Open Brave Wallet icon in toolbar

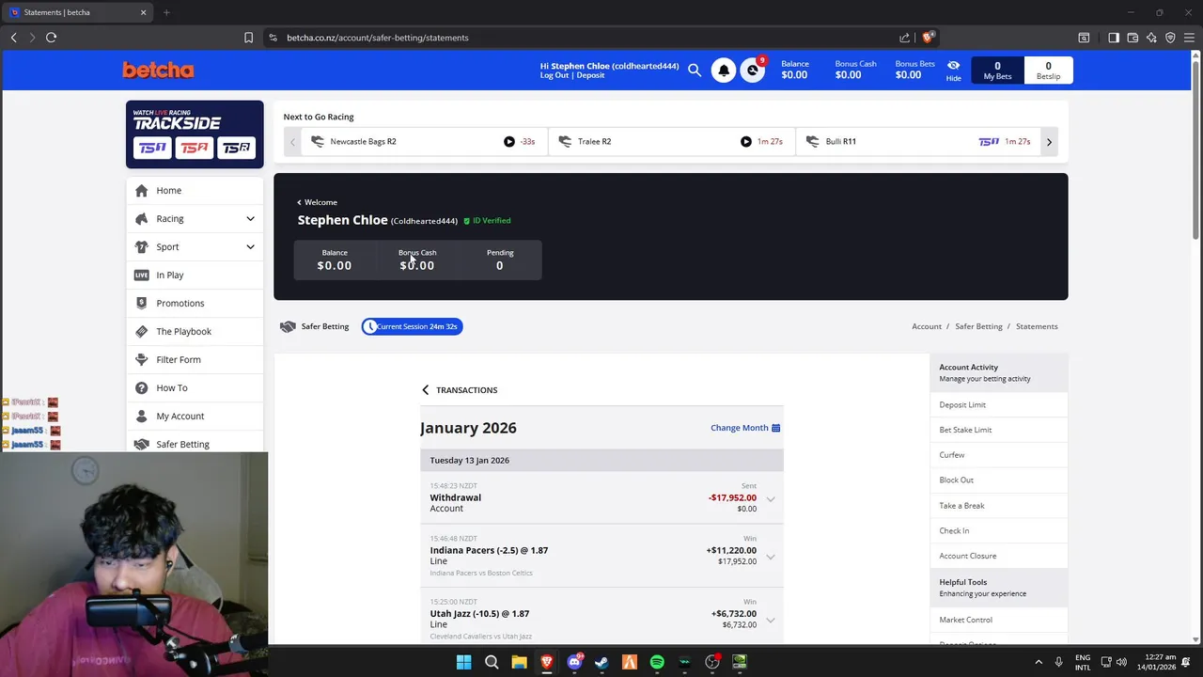[1133, 38]
